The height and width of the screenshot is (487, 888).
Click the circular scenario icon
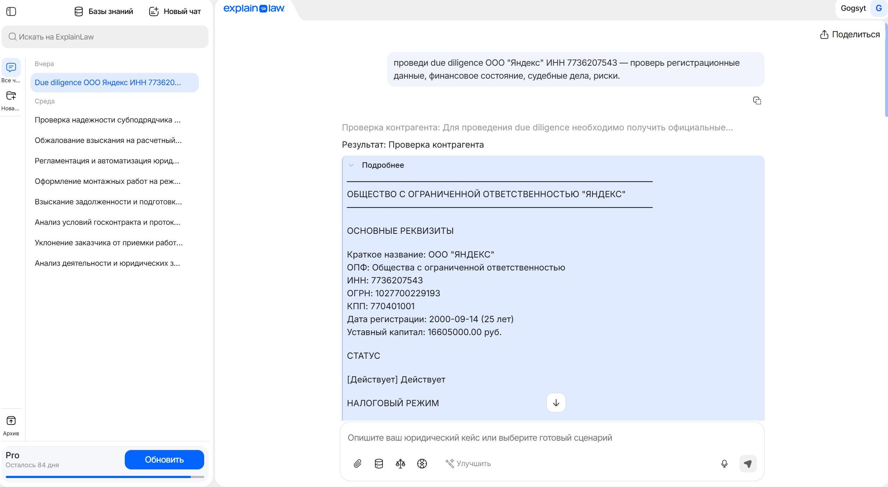[x=422, y=464]
